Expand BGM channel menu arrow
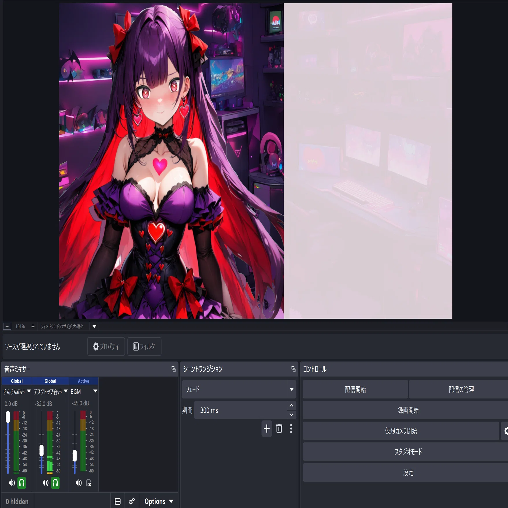This screenshot has height=508, width=508. pyautogui.click(x=95, y=391)
